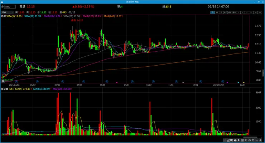
Task: Click the right-side vertical panel splitter handle
Action: click(x=263, y=73)
